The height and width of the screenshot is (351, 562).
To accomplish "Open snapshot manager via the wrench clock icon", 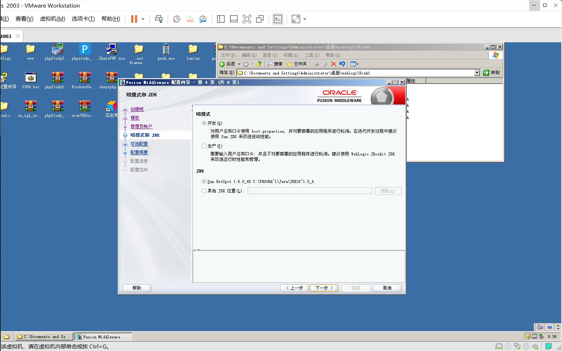I will [203, 19].
